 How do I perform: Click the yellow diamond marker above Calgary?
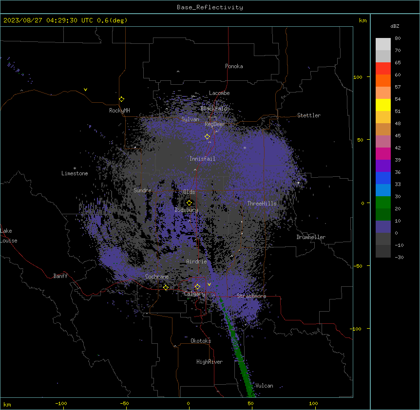point(197,287)
